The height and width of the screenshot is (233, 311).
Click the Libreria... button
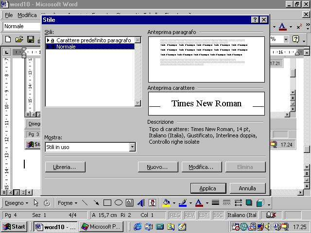(x=65, y=167)
